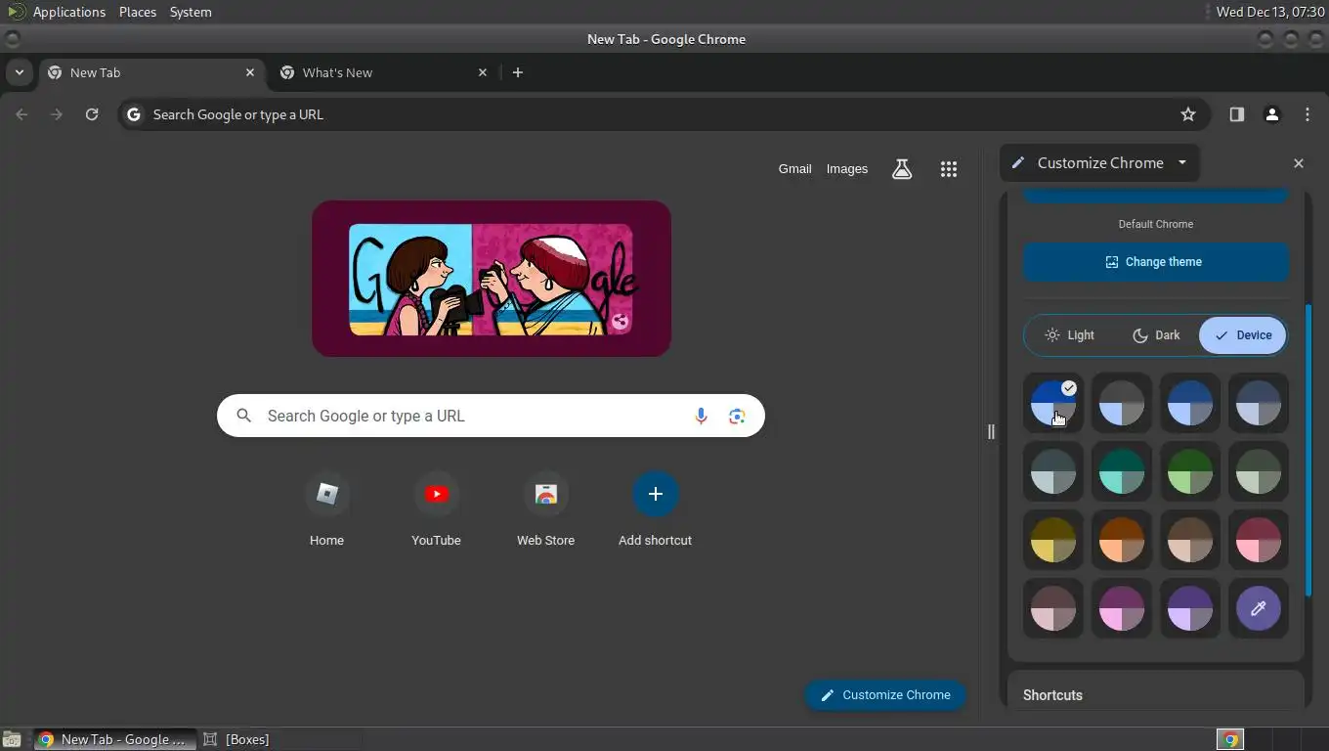
Task: Reload the current page
Action: click(92, 114)
